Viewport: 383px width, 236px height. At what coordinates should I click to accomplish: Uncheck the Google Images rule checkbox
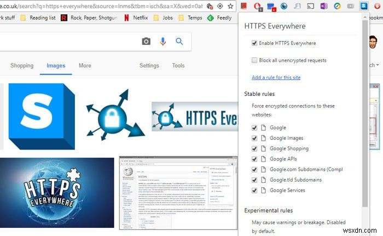[x=254, y=138]
